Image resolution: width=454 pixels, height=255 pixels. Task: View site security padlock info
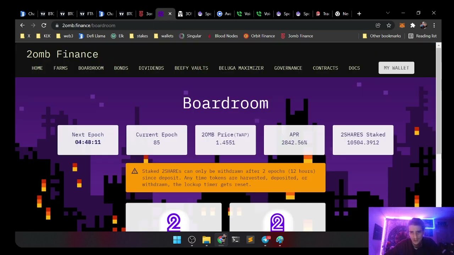pos(57,25)
